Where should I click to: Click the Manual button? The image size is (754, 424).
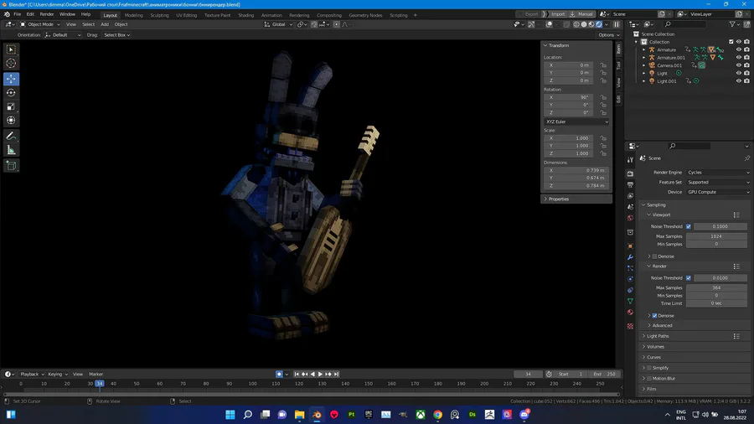click(581, 14)
